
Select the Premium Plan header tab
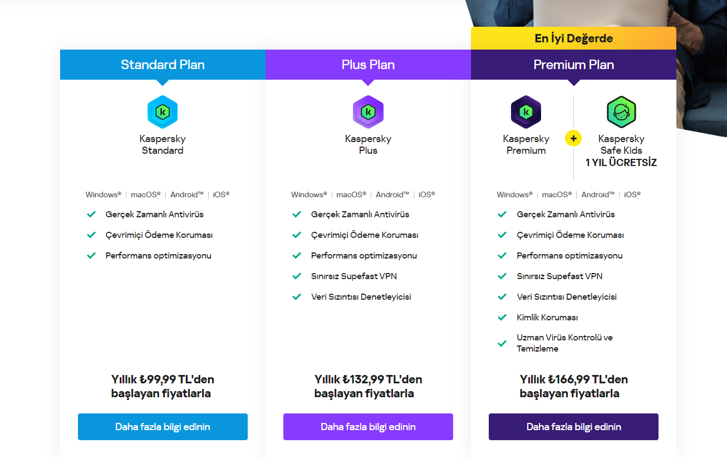[573, 65]
